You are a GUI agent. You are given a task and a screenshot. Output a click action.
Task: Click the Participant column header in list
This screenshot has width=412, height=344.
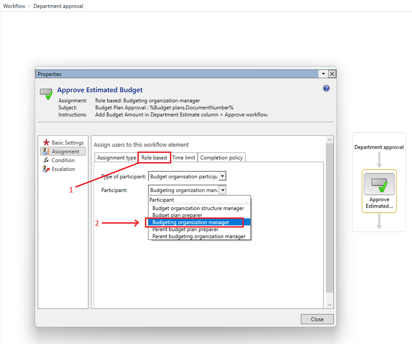(x=198, y=200)
